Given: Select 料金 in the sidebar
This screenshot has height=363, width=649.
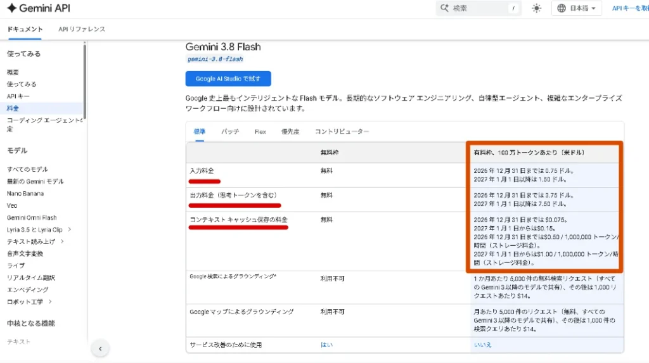Looking at the screenshot, I should (13, 108).
